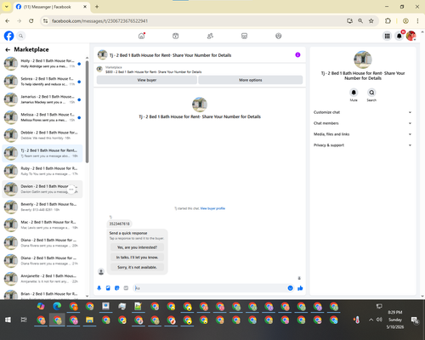This screenshot has height=340, width=425.
Task: Choose a sticker icon in composer
Action: (117, 288)
